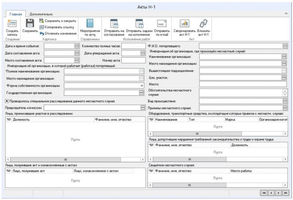The image size is (293, 200).
Task: Open selector for Цех, участок
Action: [x=284, y=77]
